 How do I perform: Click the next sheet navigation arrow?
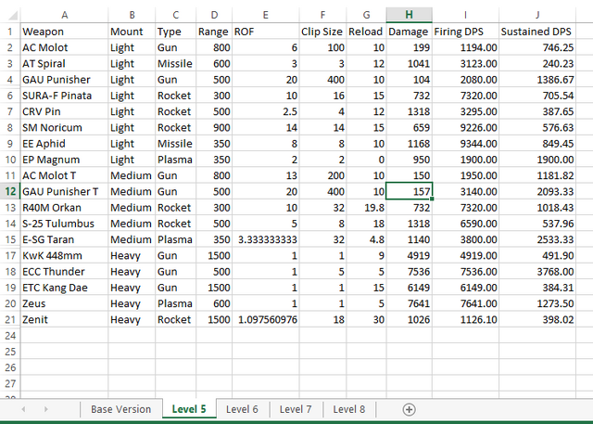[46, 409]
